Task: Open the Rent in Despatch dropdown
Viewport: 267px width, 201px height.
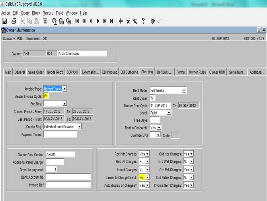Action: (159, 127)
